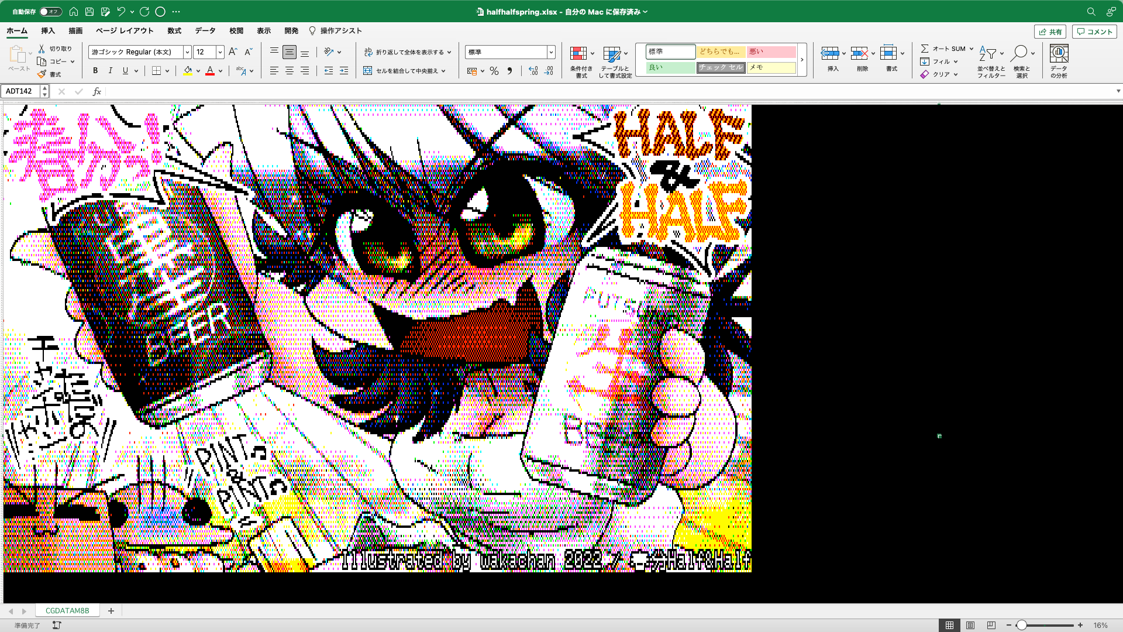Open the number format dropdown
The width and height of the screenshot is (1123, 632).
click(x=551, y=52)
